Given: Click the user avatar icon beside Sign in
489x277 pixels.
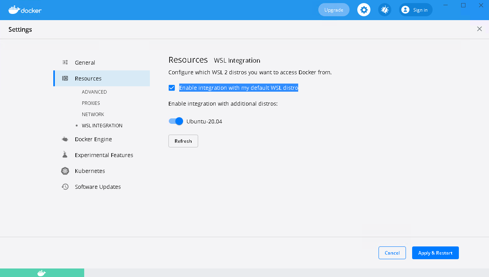Looking at the screenshot, I should click(405, 10).
